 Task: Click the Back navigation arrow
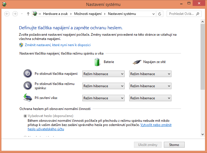click(7, 14)
